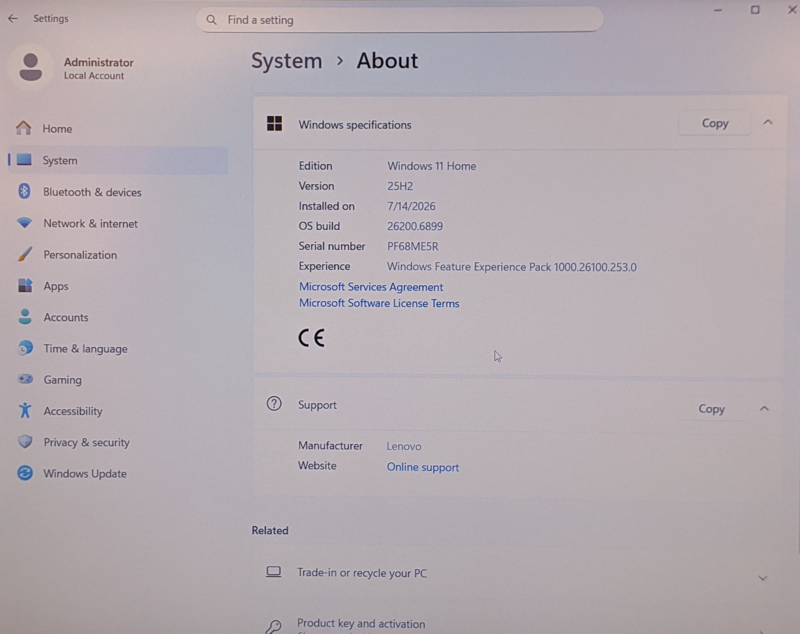
Task: Click the installed date 7/14/2026
Action: (x=411, y=206)
